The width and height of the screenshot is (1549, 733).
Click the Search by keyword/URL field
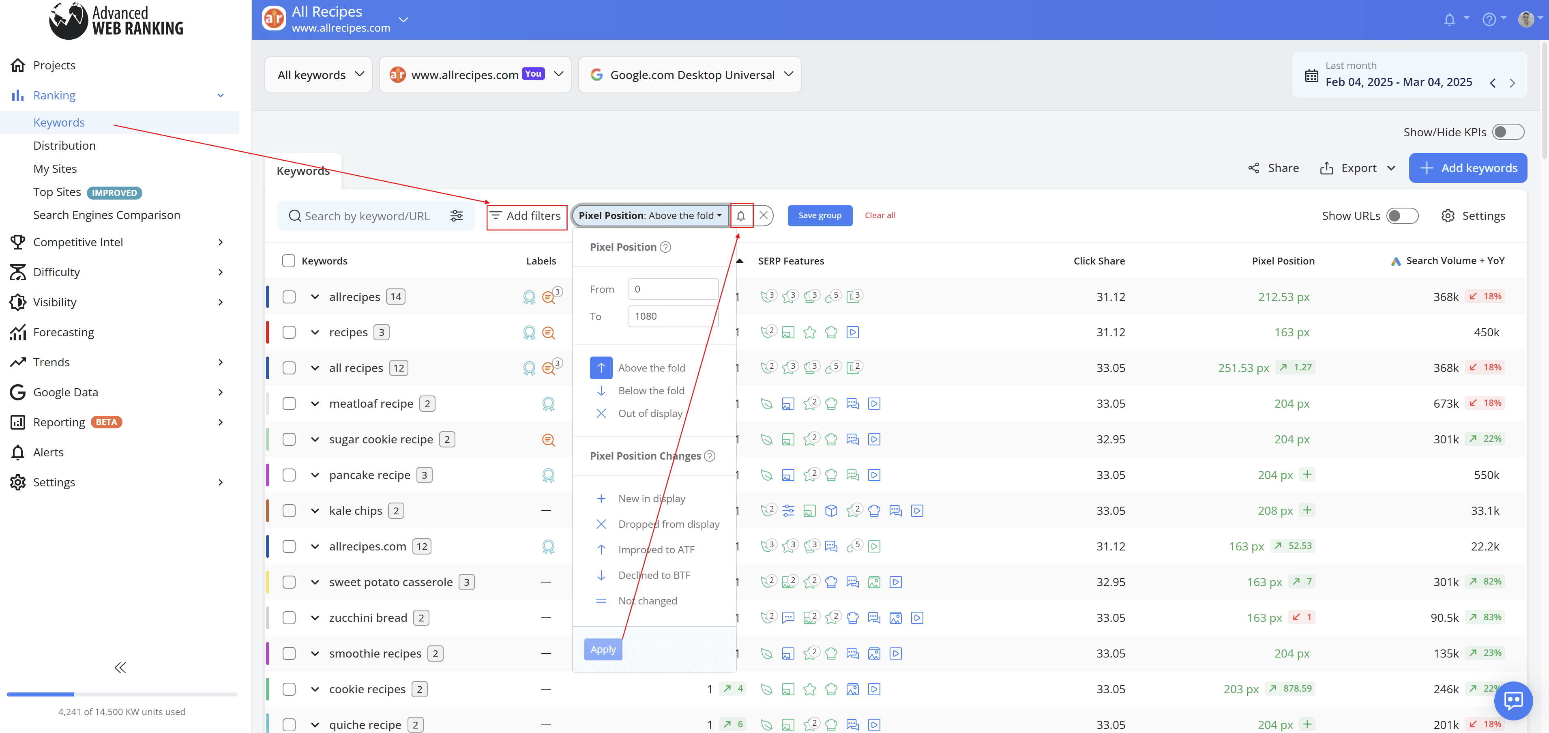coord(367,216)
